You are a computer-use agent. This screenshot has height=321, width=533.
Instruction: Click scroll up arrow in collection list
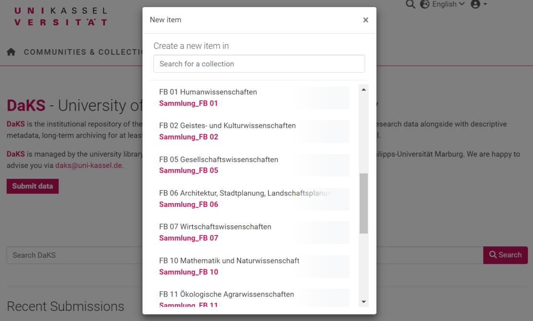363,90
